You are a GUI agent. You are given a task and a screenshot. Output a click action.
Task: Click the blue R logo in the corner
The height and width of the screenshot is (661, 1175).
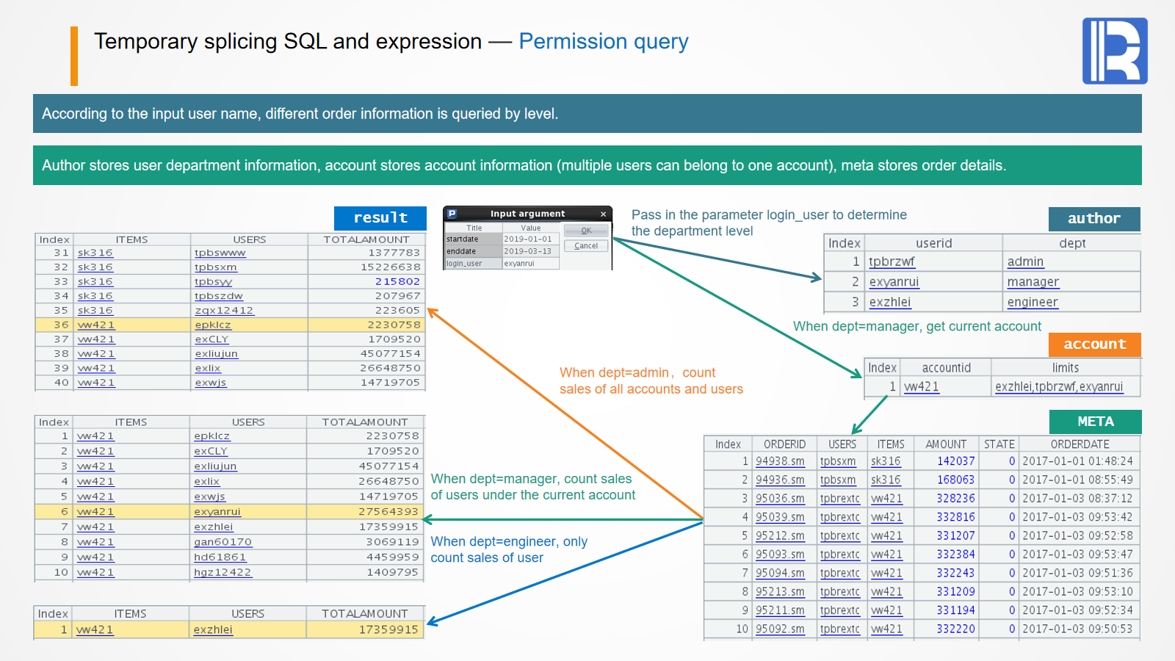coord(1114,51)
